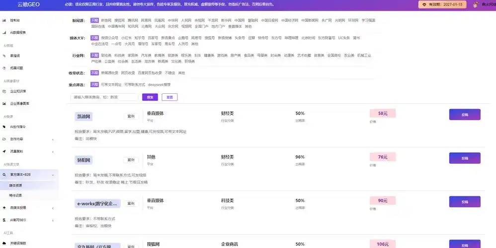This screenshot has height=248, width=496.
Task: Open 企业知识库 via its sidebar icon
Action: 4,91
